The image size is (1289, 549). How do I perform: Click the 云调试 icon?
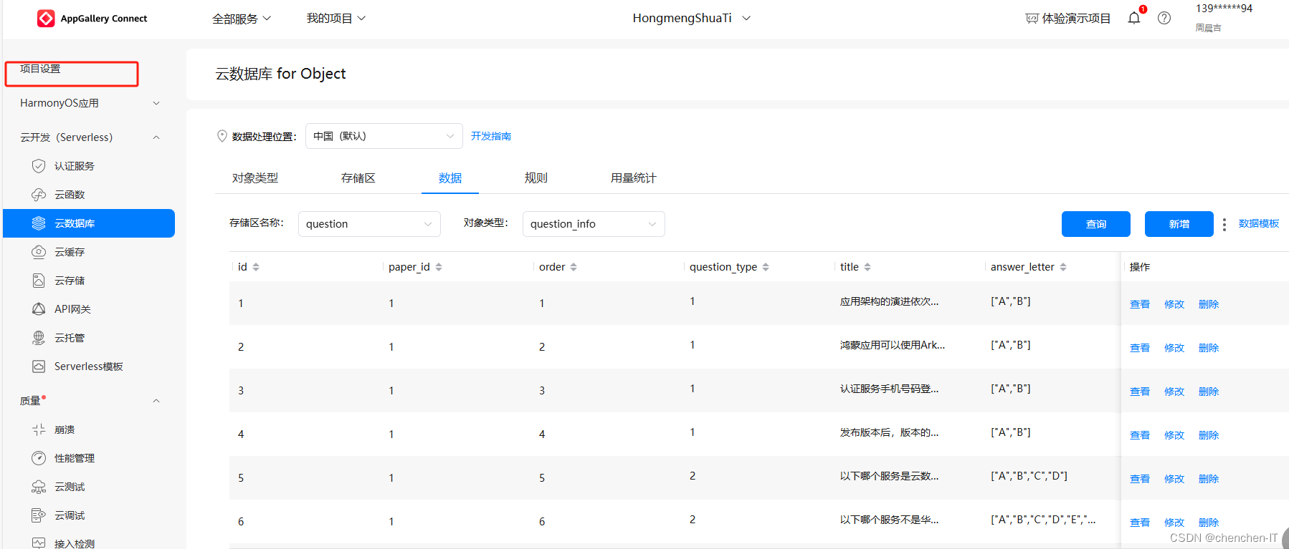39,515
